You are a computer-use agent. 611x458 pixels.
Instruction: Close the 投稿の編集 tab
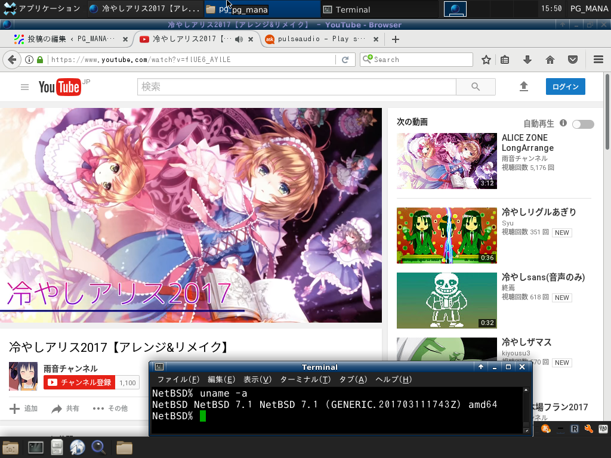click(125, 39)
